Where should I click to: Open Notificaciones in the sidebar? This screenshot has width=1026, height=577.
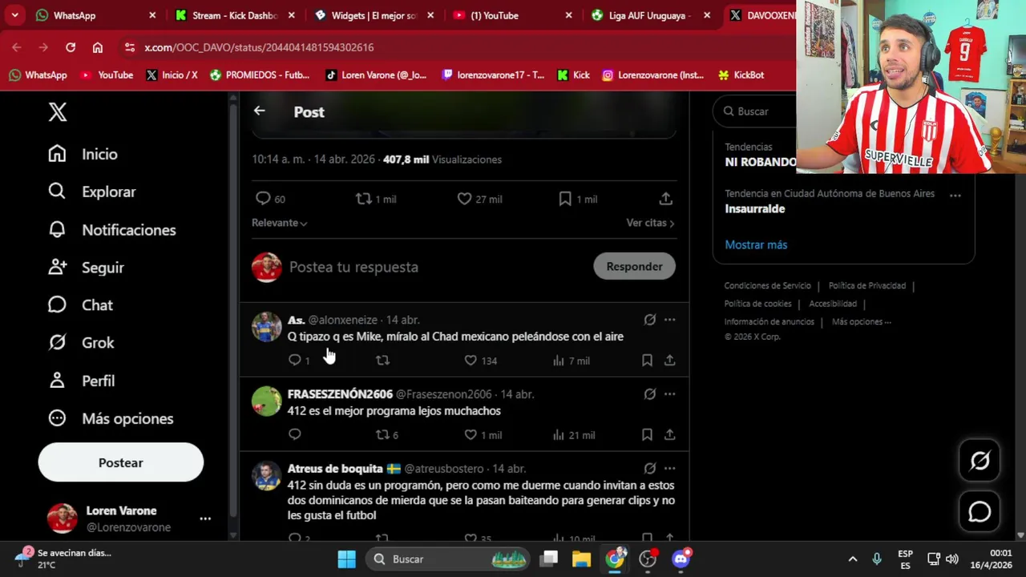pyautogui.click(x=111, y=230)
